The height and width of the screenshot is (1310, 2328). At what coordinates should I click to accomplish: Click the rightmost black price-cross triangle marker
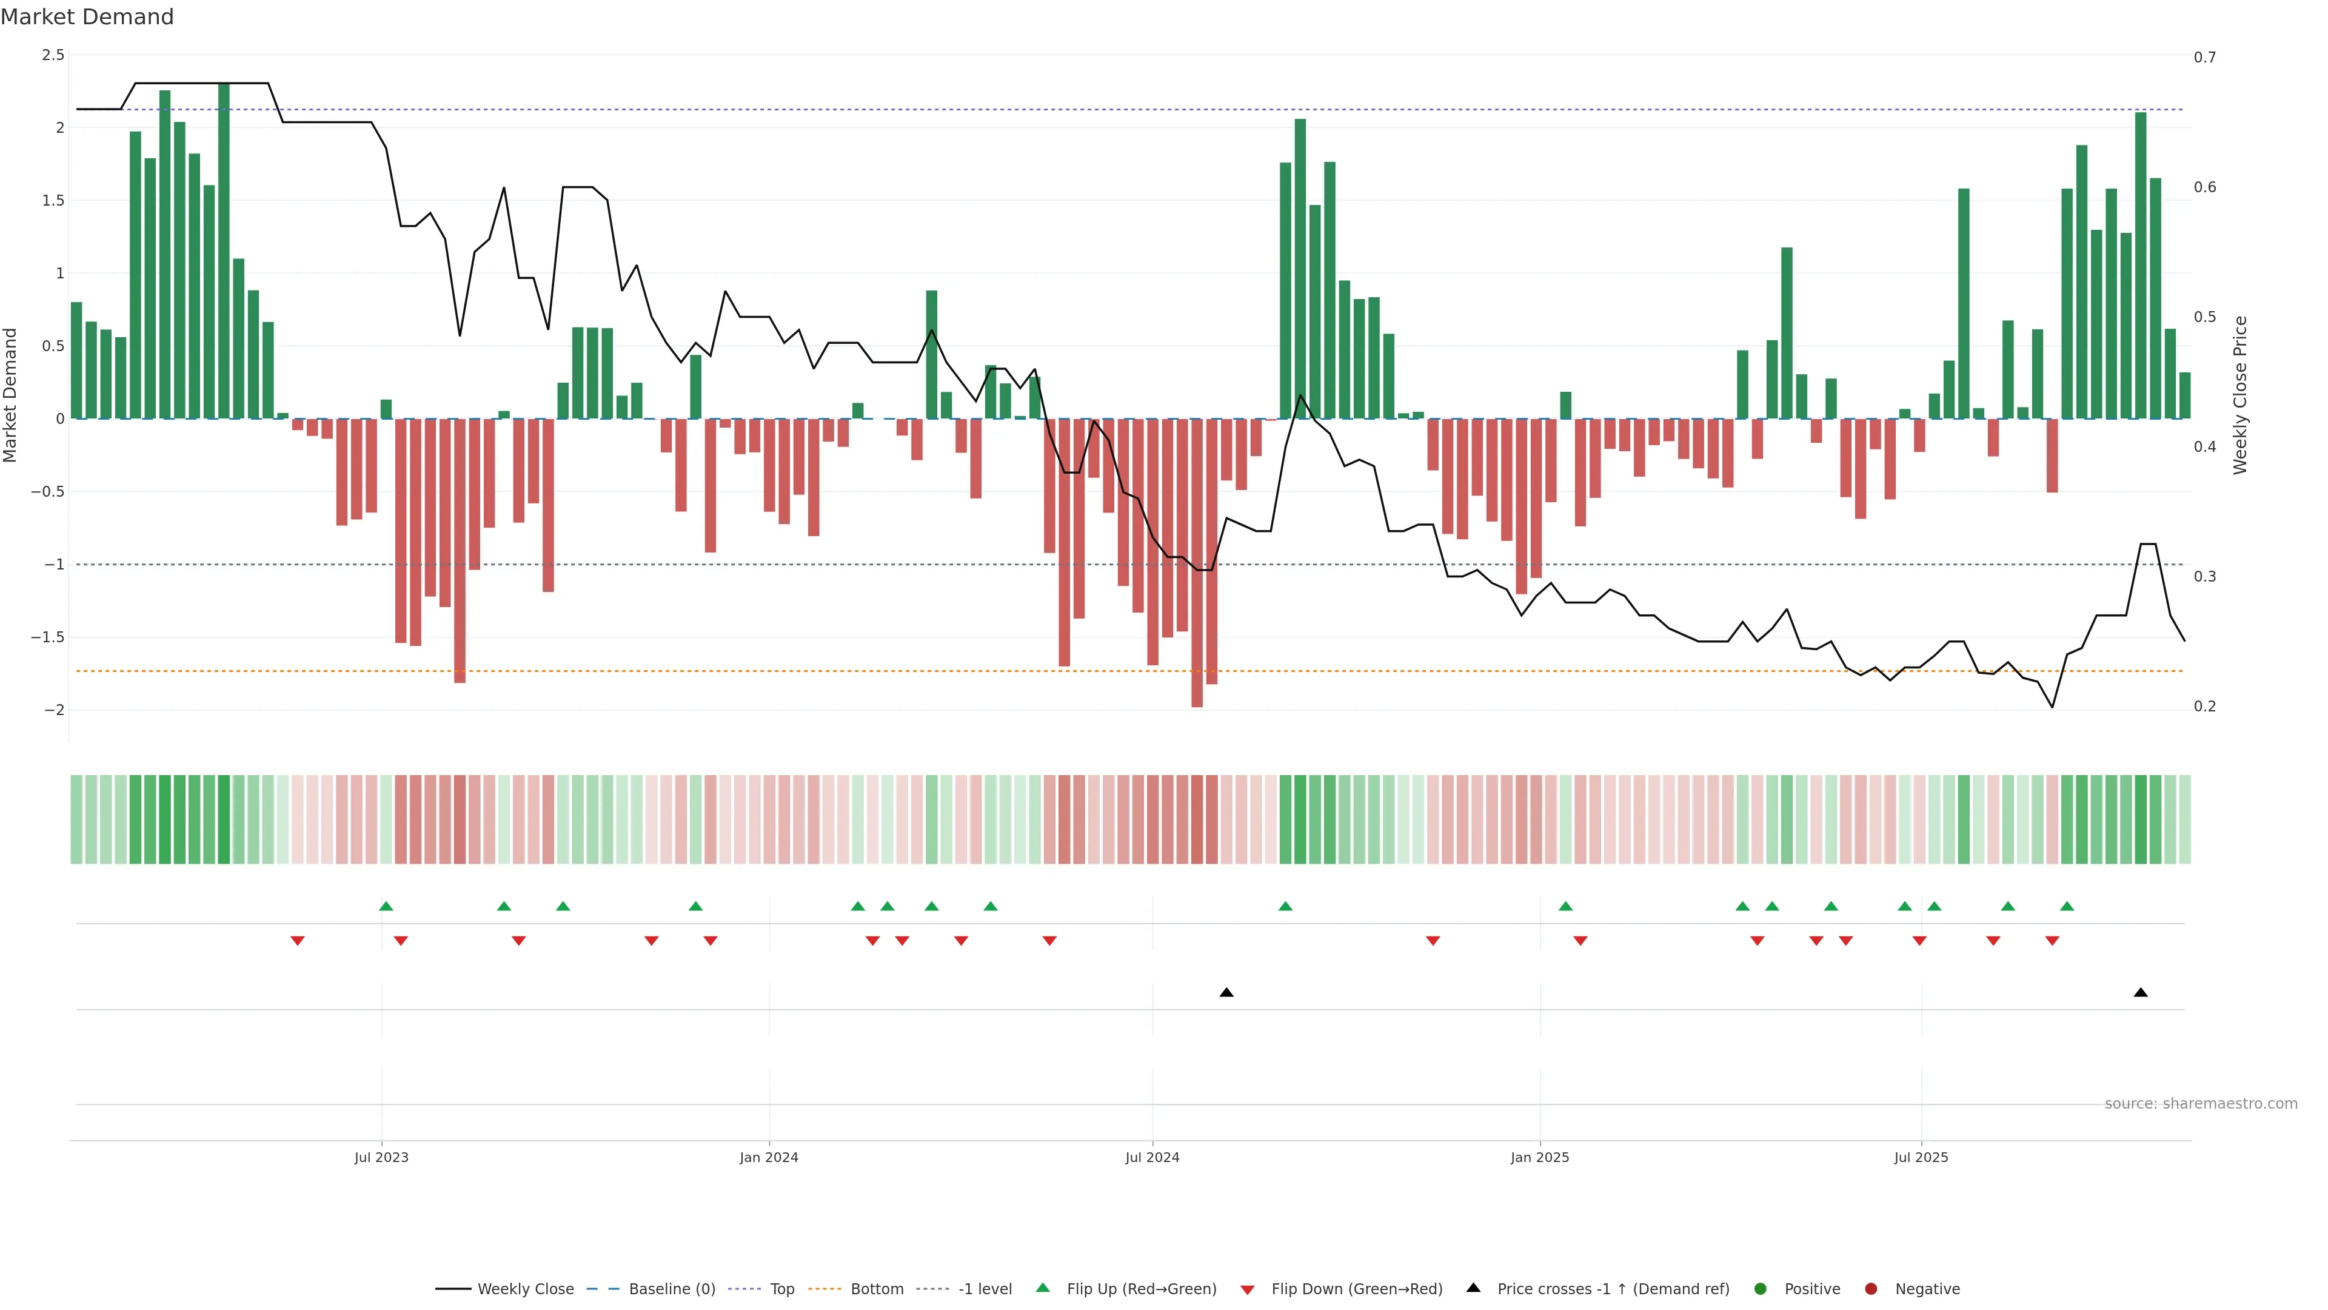[2140, 993]
